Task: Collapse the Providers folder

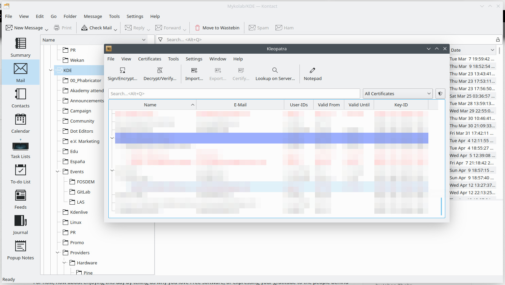Action: coord(58,253)
